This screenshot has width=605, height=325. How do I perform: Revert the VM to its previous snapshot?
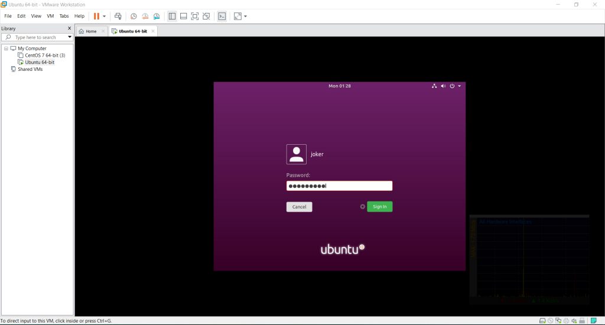click(x=145, y=16)
